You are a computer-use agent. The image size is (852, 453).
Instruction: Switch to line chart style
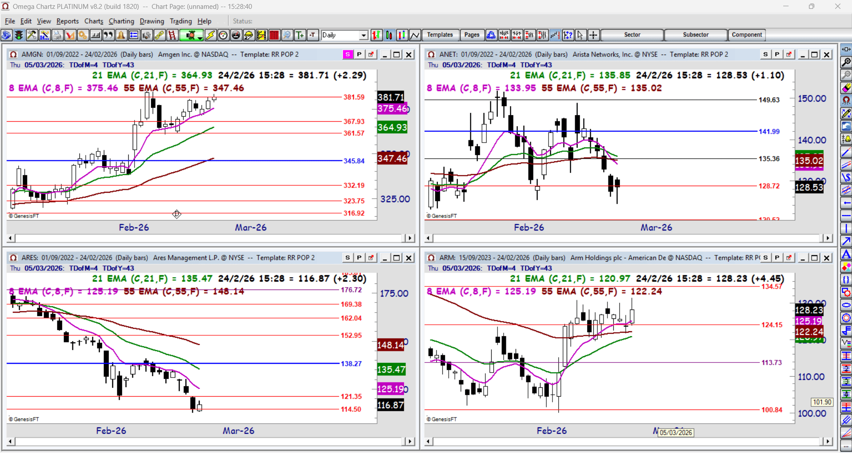pos(415,35)
